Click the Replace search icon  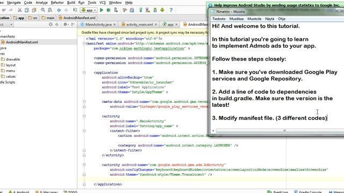(x=50, y=10)
